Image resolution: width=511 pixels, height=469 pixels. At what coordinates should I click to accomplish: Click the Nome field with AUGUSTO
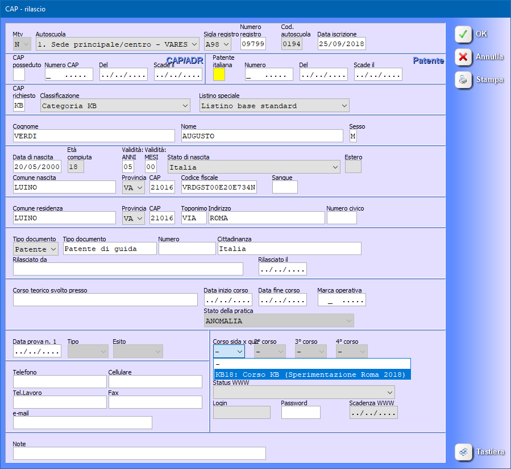[x=261, y=136]
